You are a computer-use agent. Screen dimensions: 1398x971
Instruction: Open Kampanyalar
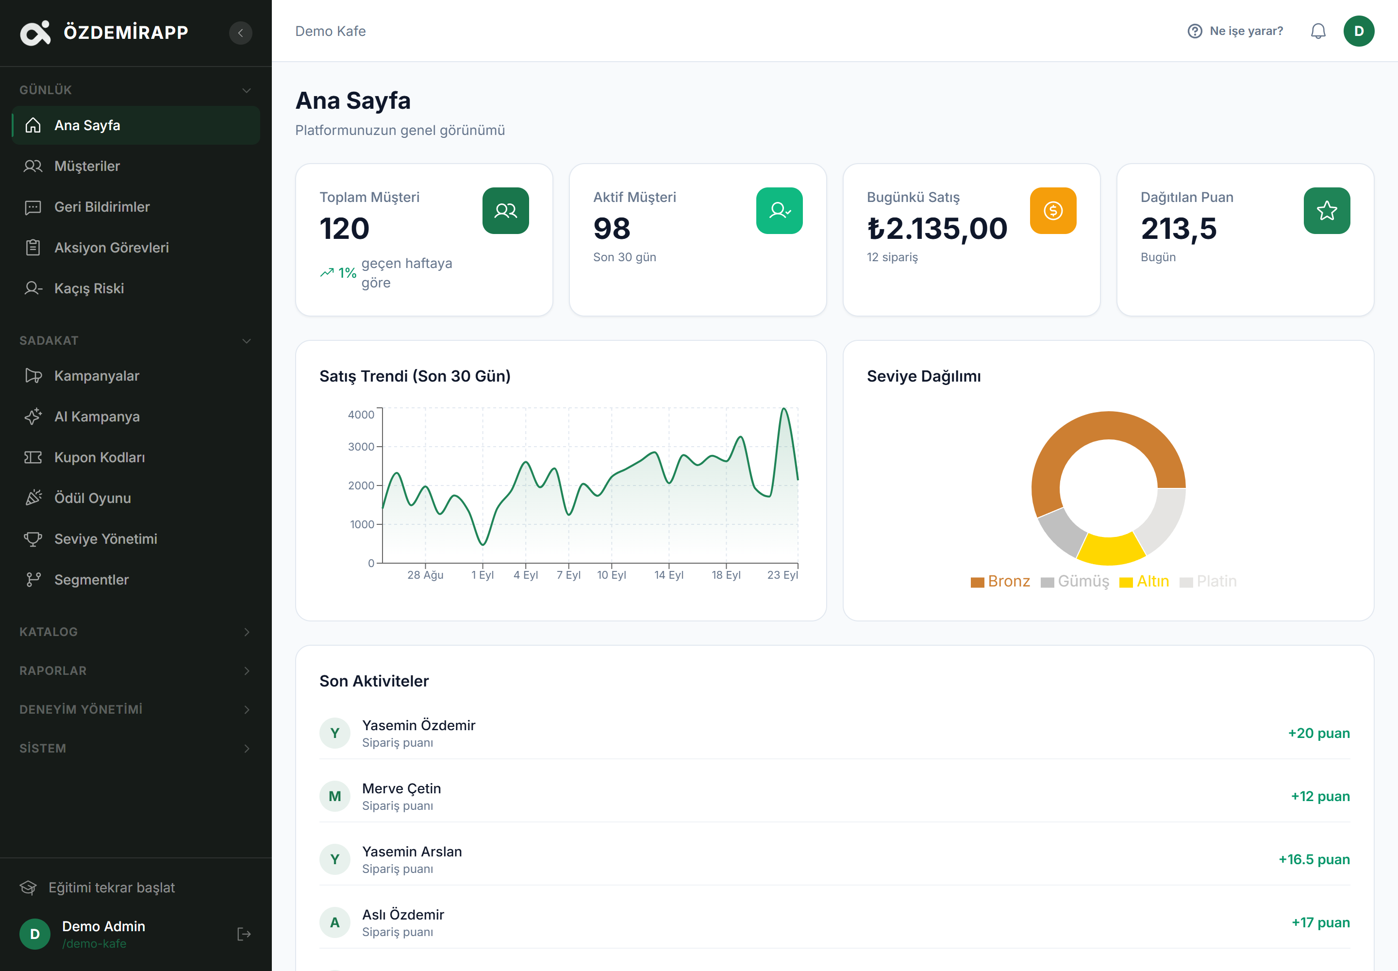point(135,376)
